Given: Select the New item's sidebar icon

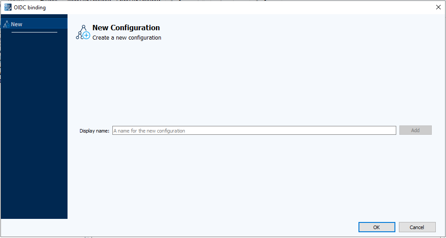Looking at the screenshot, I should click(6, 24).
